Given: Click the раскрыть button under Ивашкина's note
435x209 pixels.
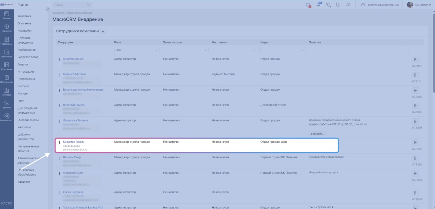Looking at the screenshot, I should [x=318, y=134].
